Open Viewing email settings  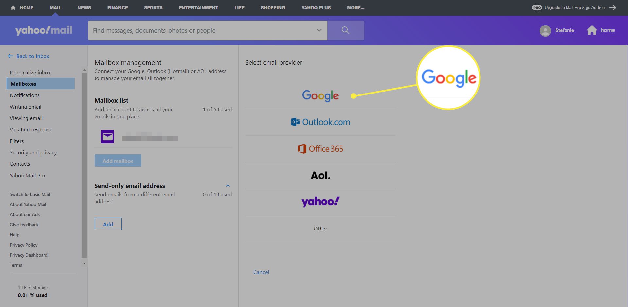[x=26, y=118]
